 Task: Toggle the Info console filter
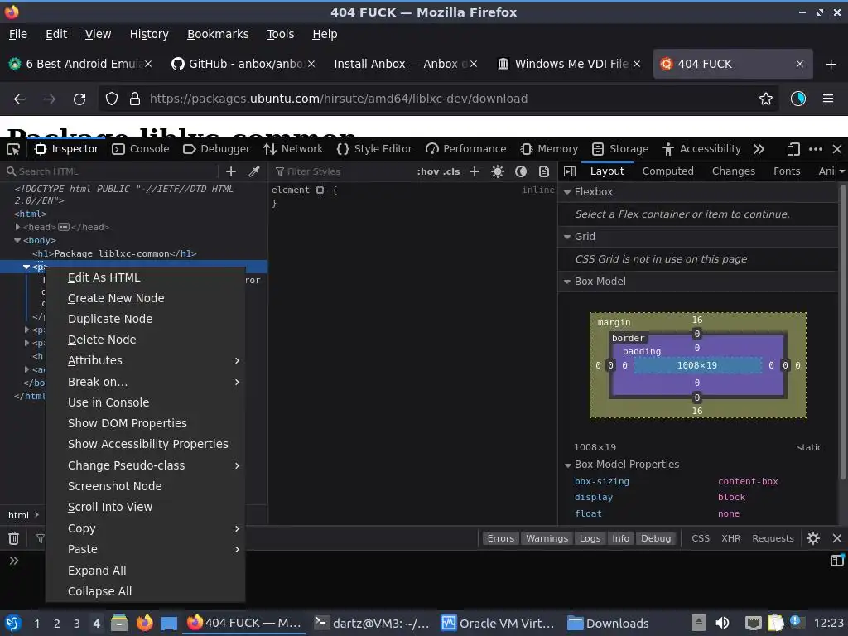point(621,538)
